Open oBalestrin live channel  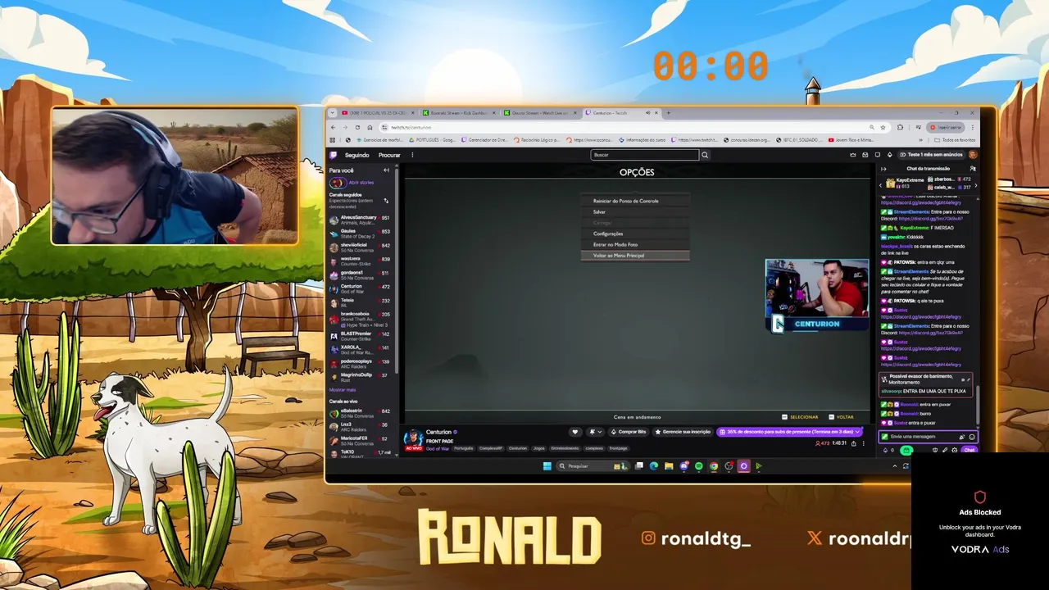coord(361,413)
